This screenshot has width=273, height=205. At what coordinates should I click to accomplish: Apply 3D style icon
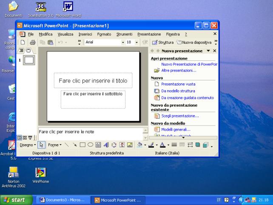pyautogui.click(x=206, y=145)
